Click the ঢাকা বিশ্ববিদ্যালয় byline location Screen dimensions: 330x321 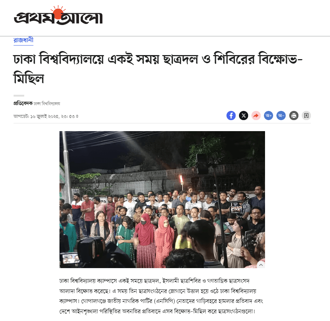click(x=47, y=104)
